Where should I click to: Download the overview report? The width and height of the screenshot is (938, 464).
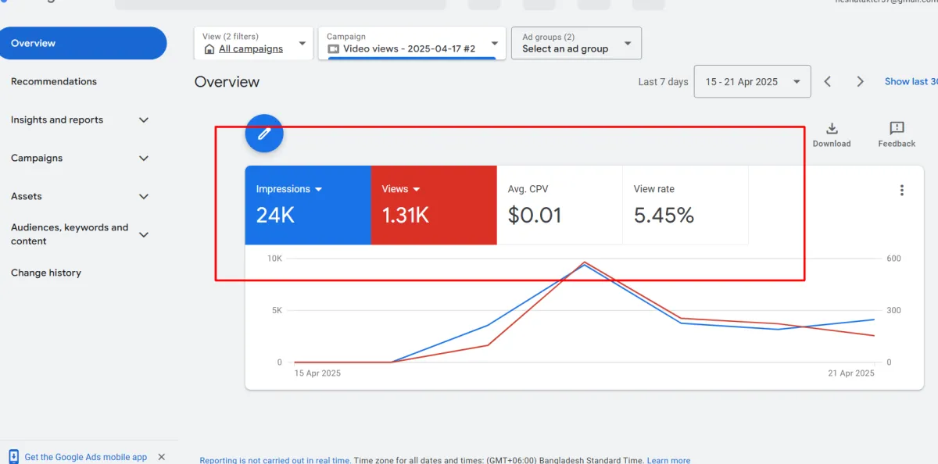[831, 134]
